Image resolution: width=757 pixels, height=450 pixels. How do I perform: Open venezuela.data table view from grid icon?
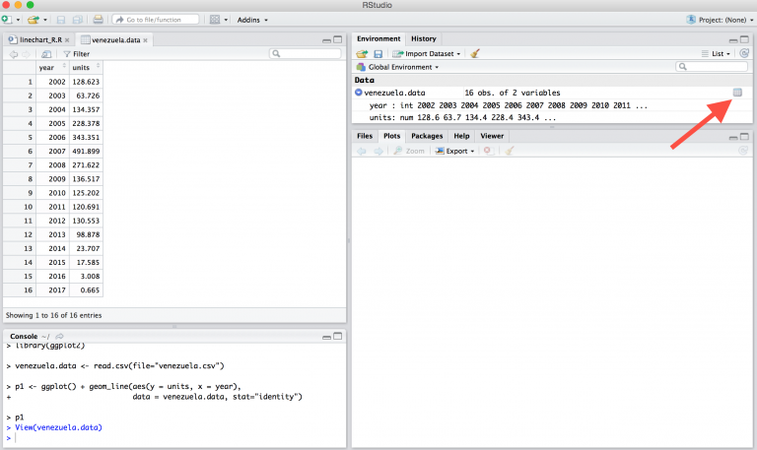(x=736, y=93)
